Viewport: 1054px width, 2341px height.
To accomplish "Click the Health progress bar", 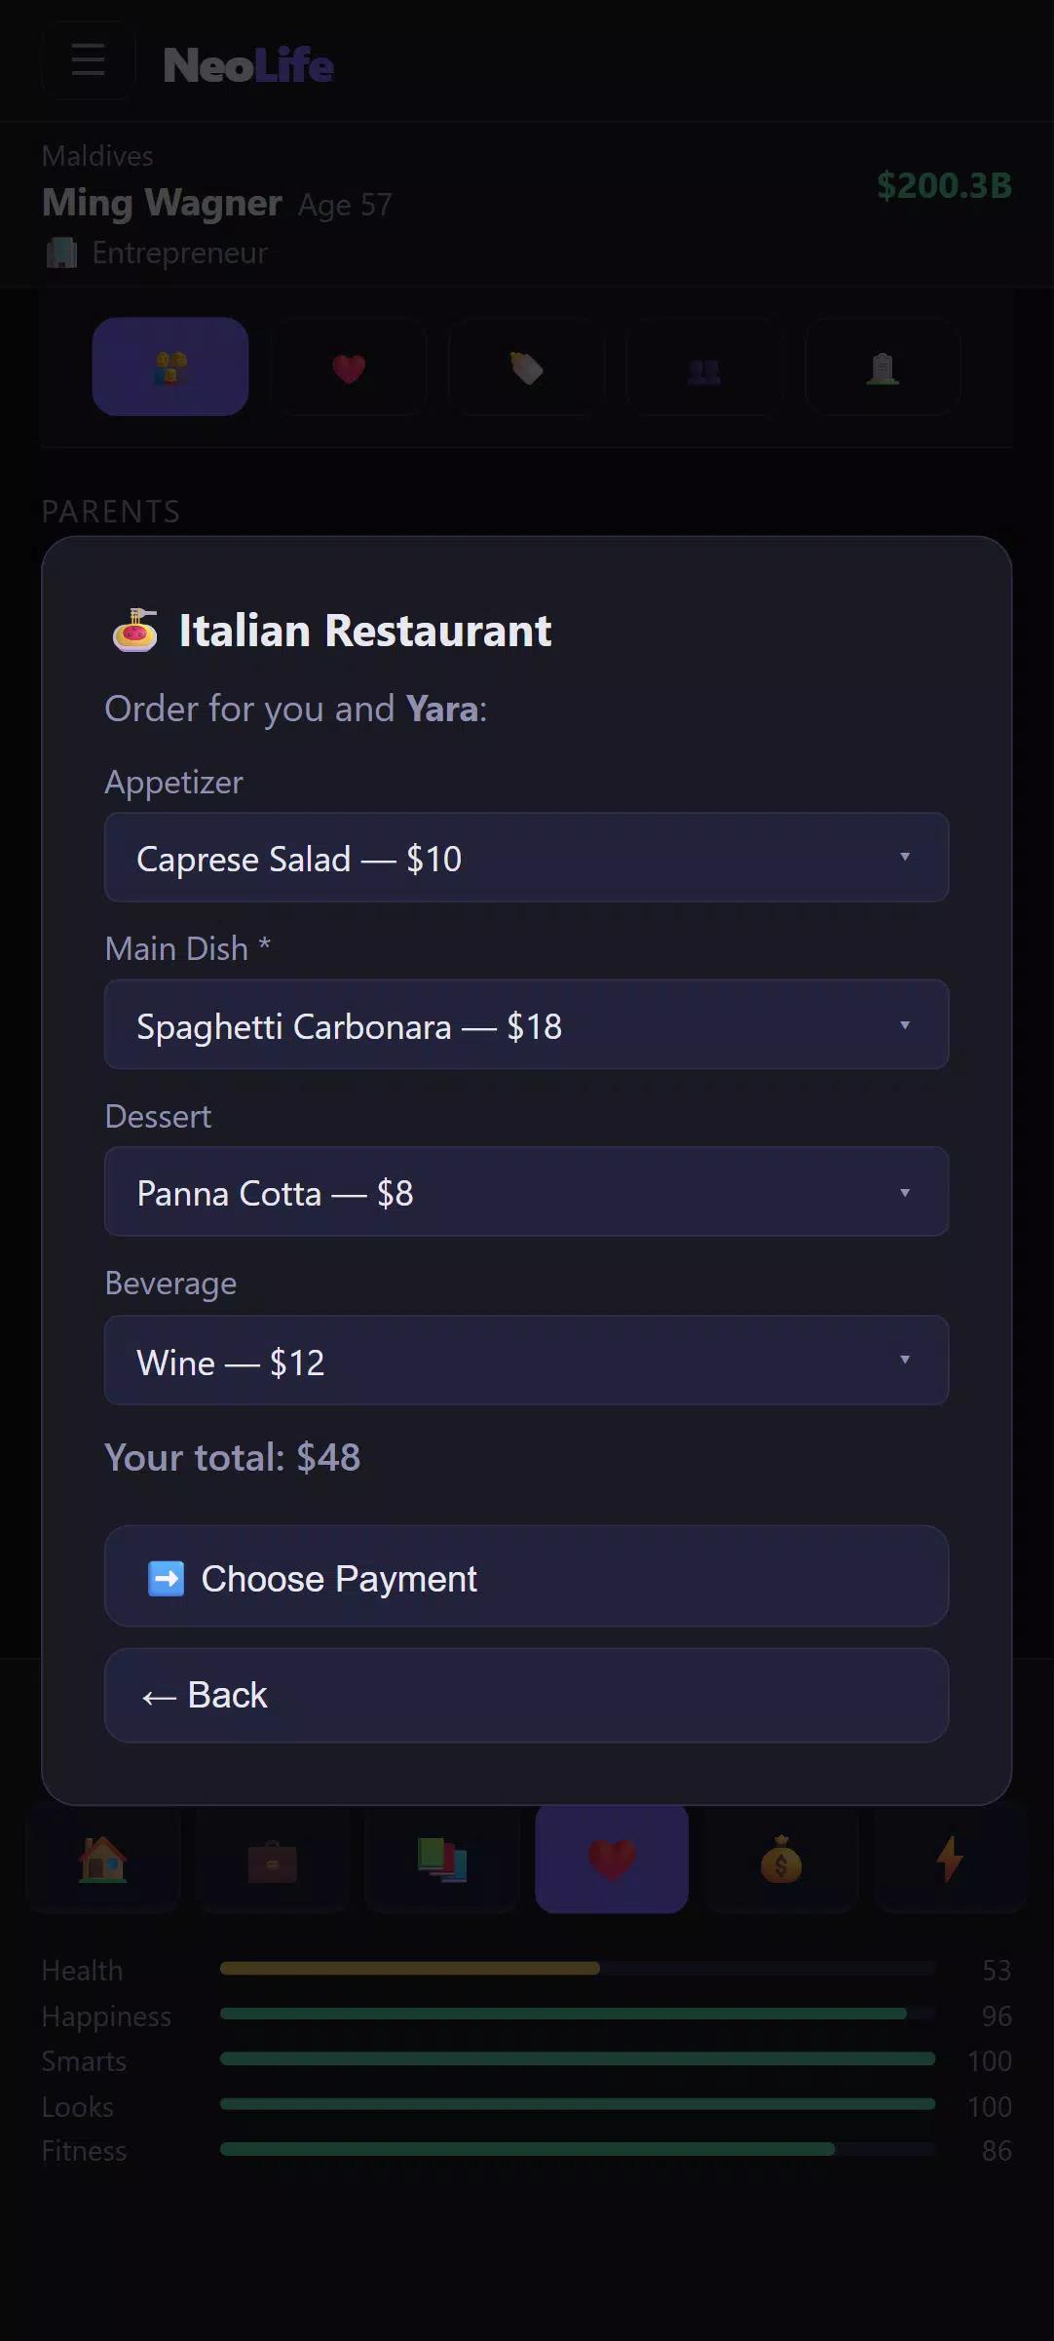I will click(x=578, y=1969).
